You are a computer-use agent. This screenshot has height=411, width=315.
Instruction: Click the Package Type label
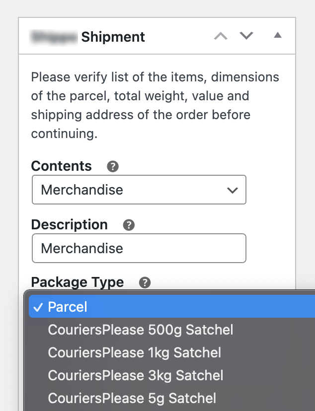[77, 282]
